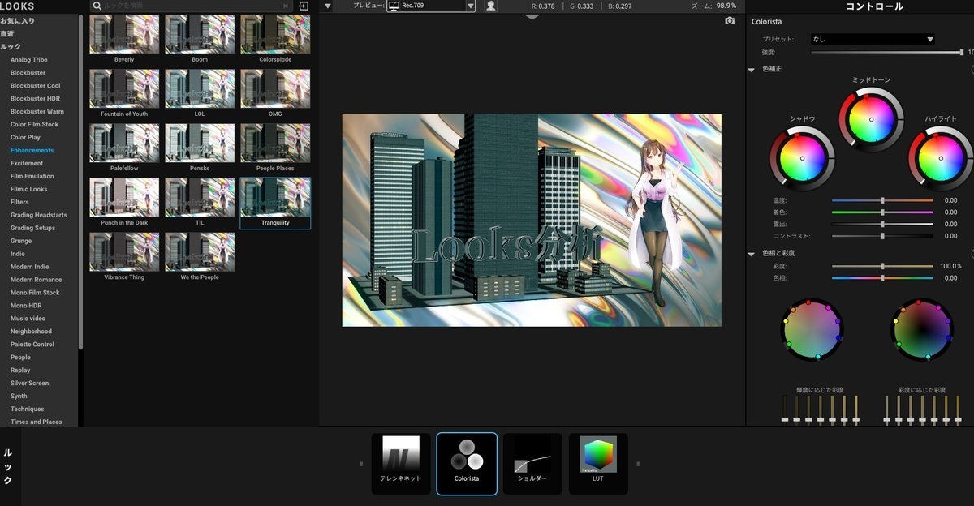Click the camera snapshot icon above preview
974x506 pixels.
[730, 21]
